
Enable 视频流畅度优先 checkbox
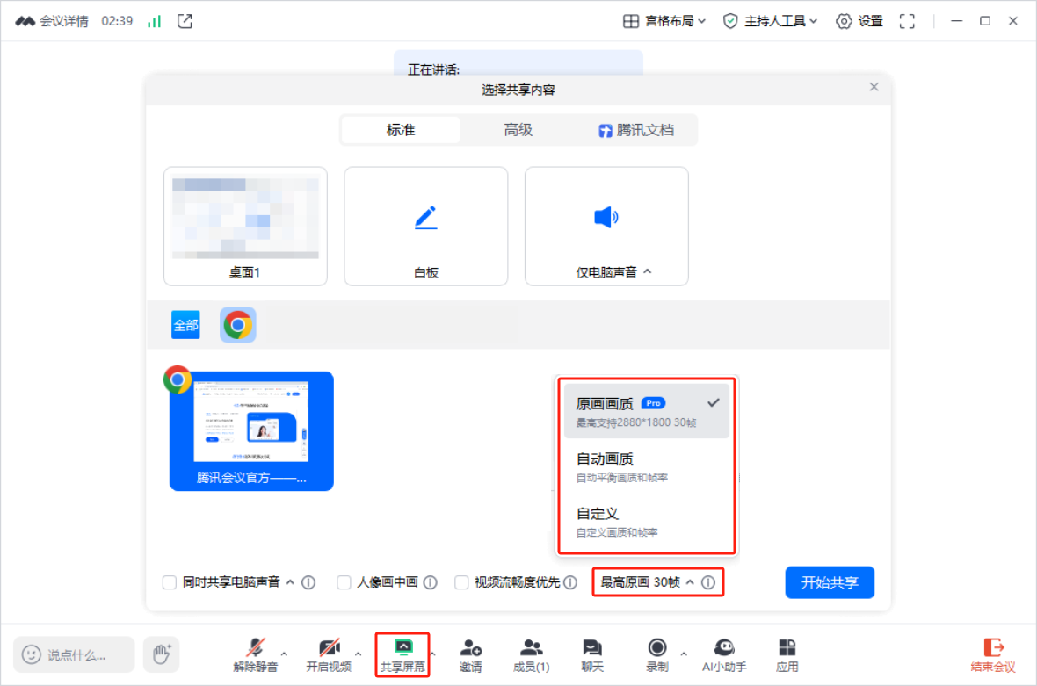click(x=461, y=582)
